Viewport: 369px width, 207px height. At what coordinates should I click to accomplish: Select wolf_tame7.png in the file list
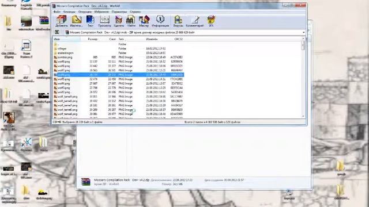point(118,105)
